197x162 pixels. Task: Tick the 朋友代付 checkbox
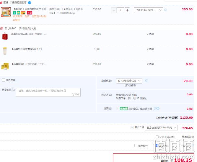pyautogui.click(x=136, y=145)
